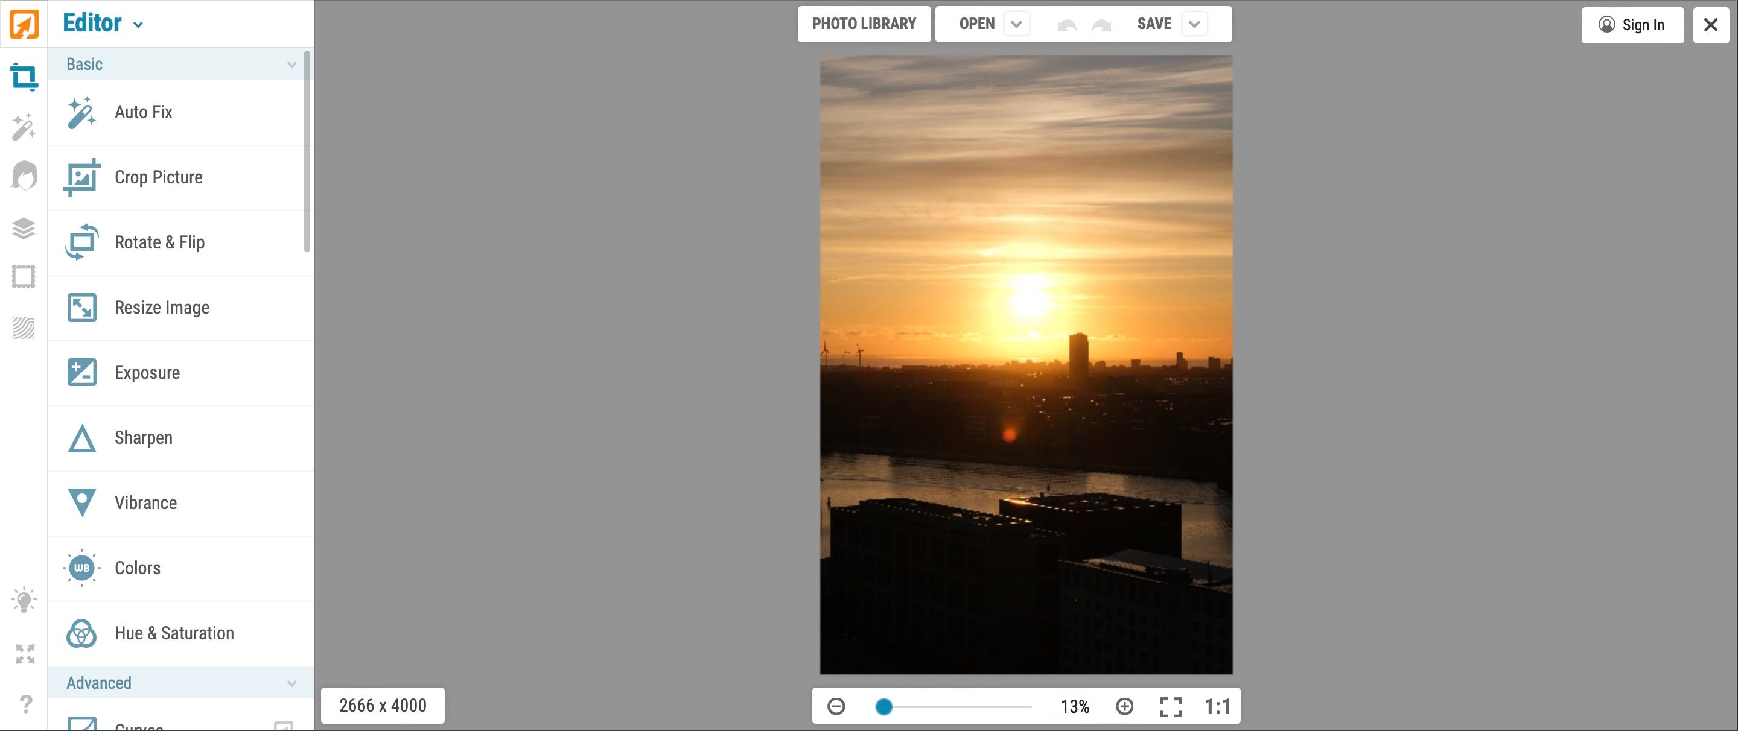
Task: Open the Touch Up magic wand panel
Action: (24, 127)
